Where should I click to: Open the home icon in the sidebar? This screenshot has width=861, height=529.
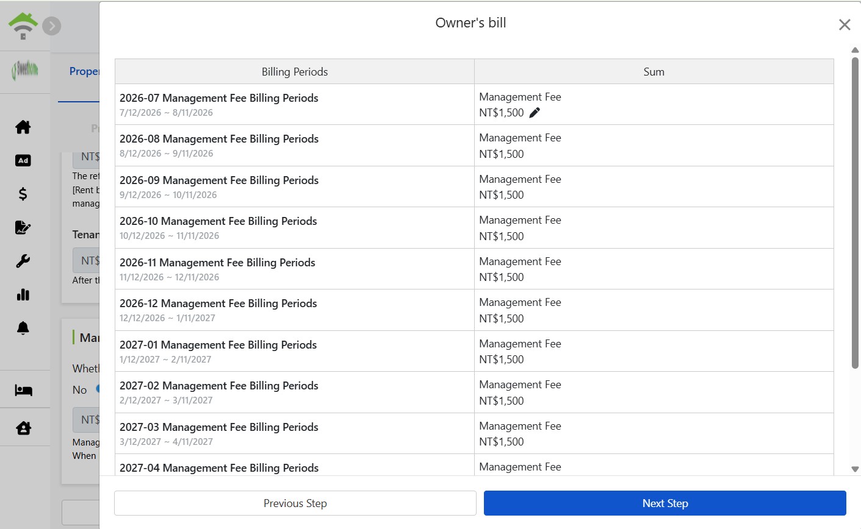(x=23, y=127)
